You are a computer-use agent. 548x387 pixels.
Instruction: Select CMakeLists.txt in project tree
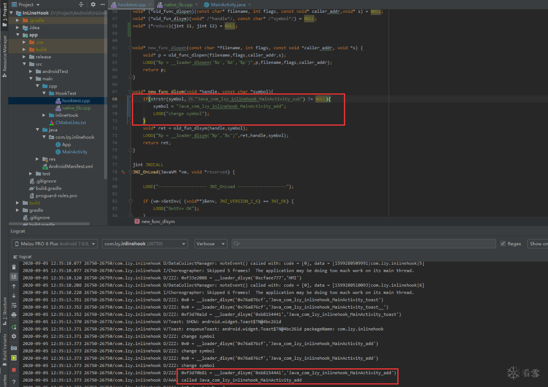70,123
